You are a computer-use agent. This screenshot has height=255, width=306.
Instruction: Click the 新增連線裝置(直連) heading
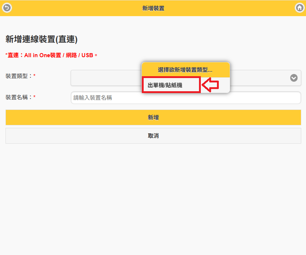[41, 40]
